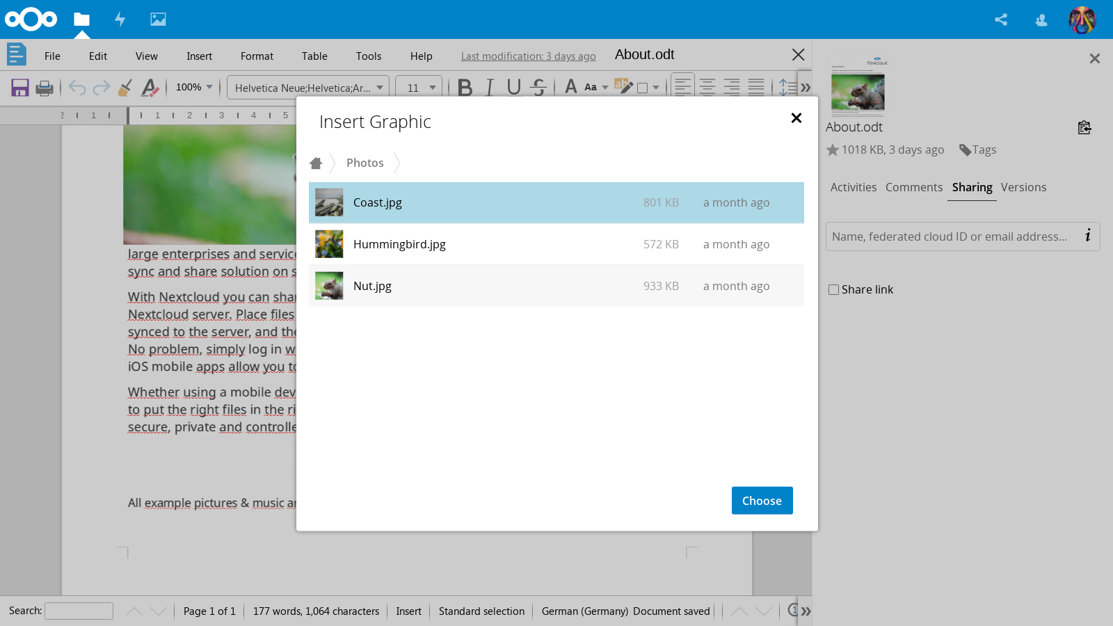Open the line spacing control
This screenshot has width=1113, height=626.
coord(787,88)
